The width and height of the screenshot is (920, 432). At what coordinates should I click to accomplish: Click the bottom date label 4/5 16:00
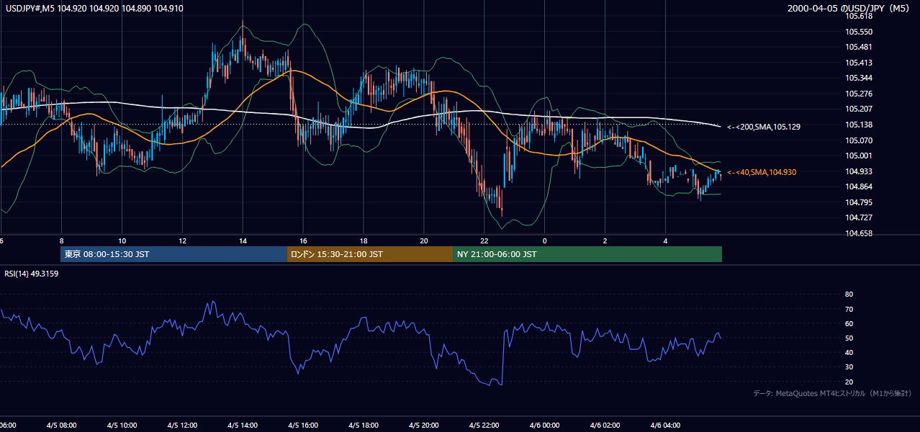click(x=303, y=426)
